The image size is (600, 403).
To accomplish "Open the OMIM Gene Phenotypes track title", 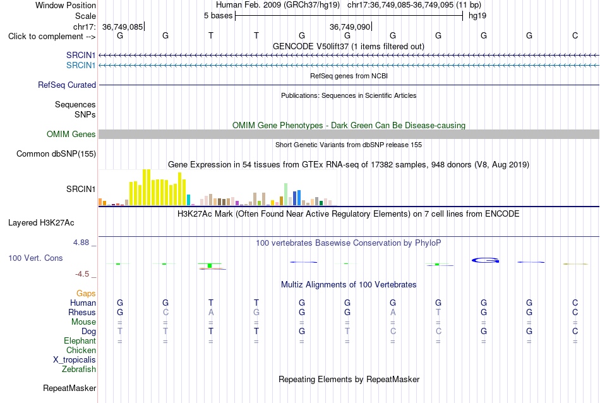I will coord(349,125).
